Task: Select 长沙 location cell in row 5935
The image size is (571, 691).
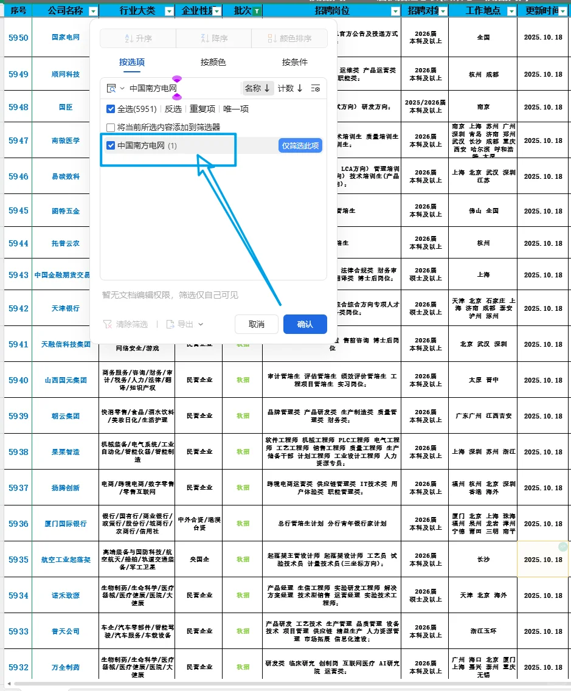Action: pyautogui.click(x=483, y=559)
